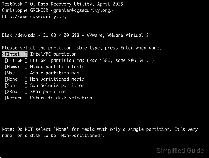
Task: Select the [Humax] partition table option
Action: [16, 67]
